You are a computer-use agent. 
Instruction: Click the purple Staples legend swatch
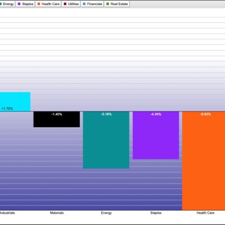click(19, 4)
